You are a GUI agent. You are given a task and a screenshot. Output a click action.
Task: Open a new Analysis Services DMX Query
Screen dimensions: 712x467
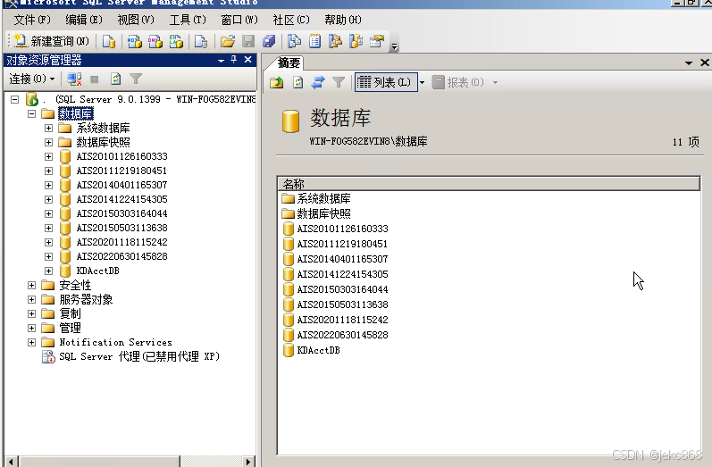pos(155,41)
